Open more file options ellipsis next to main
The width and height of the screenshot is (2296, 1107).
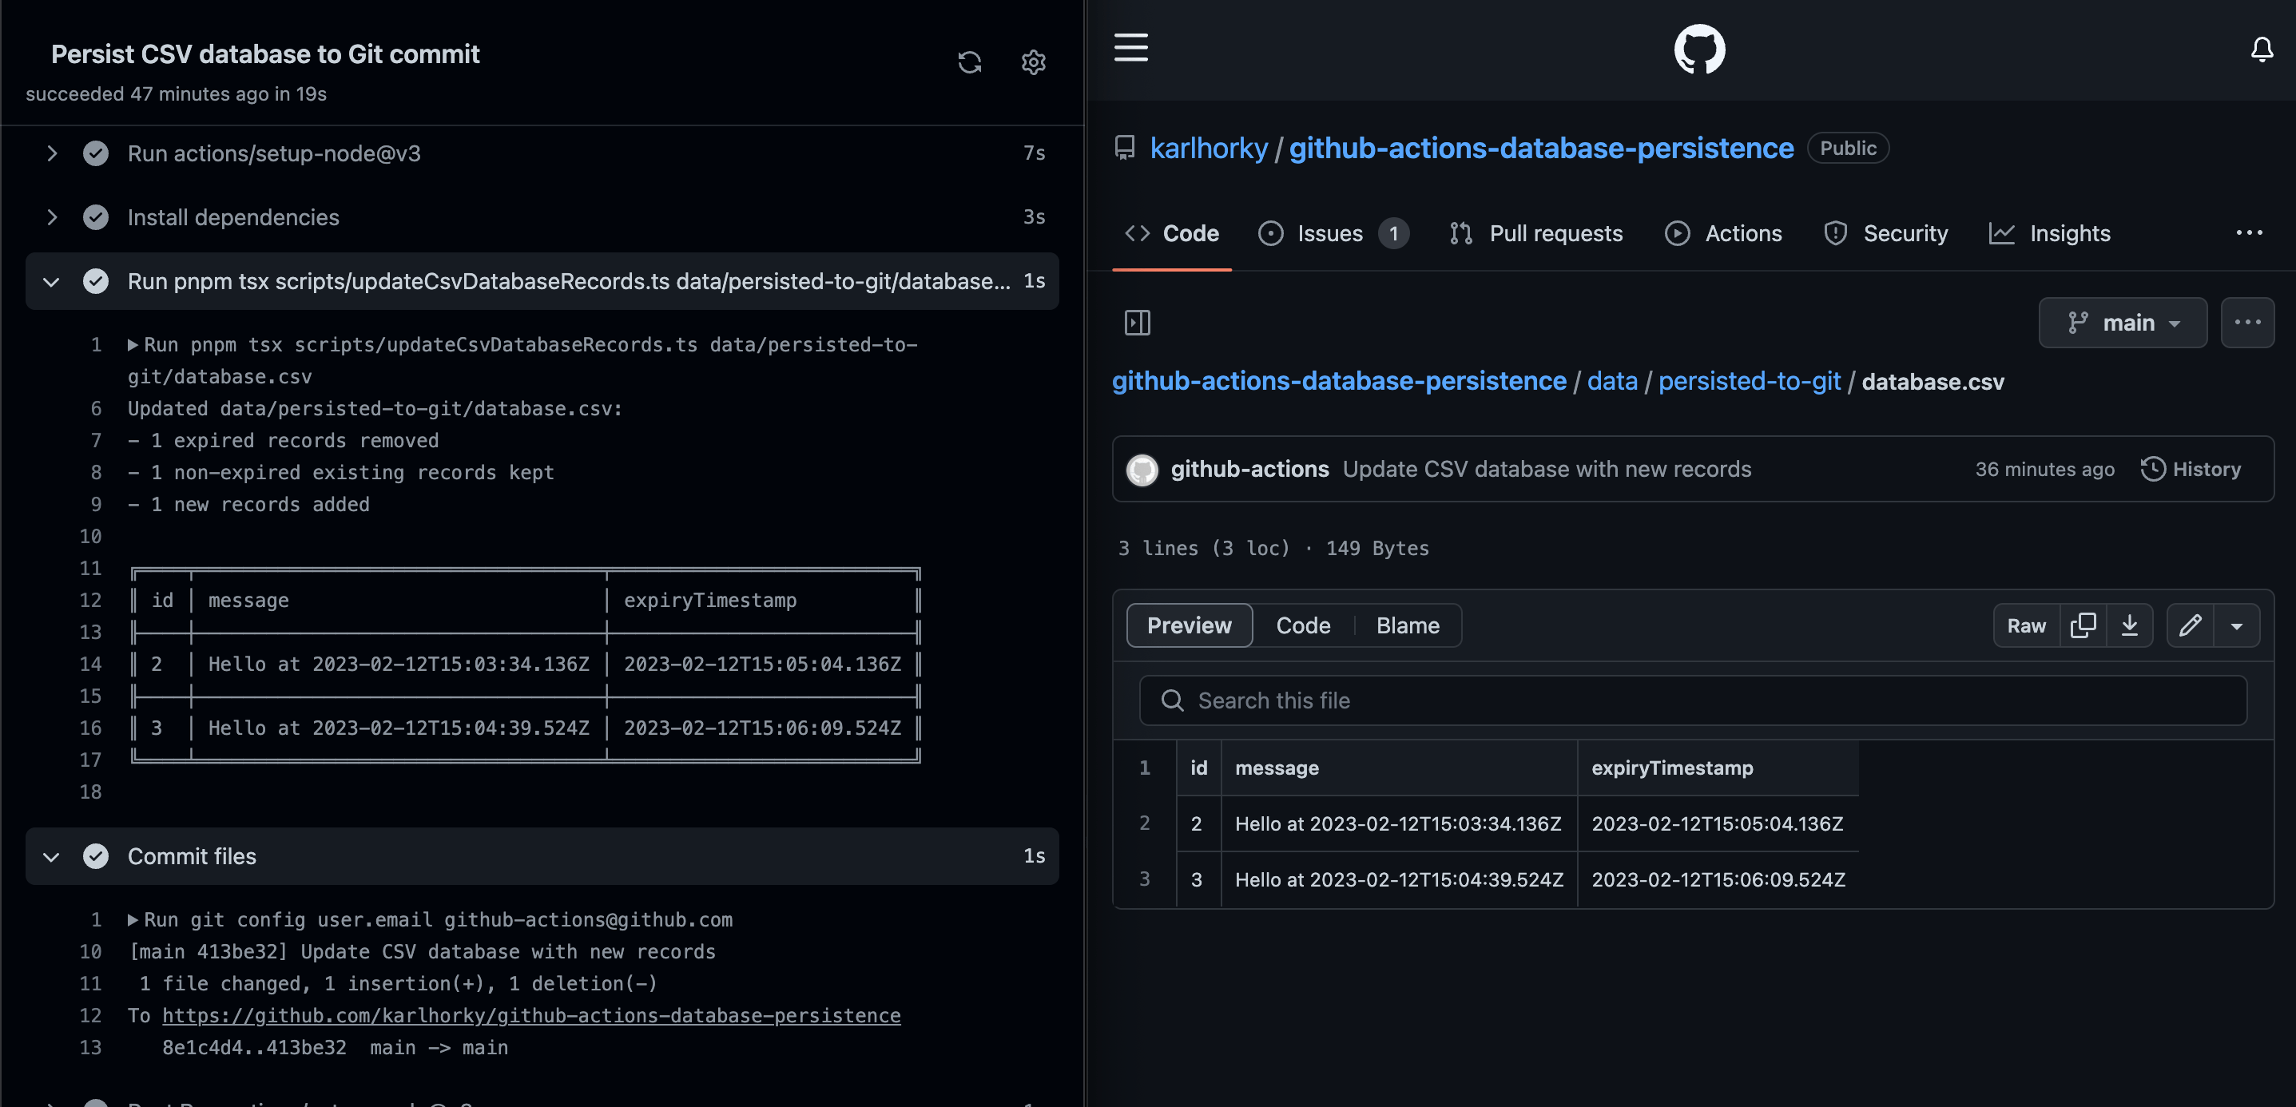(2247, 323)
